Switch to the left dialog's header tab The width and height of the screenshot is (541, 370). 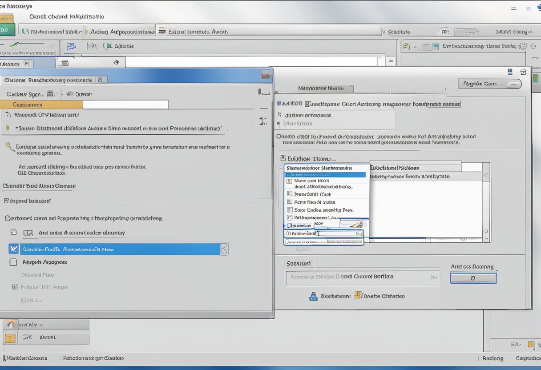[51, 80]
